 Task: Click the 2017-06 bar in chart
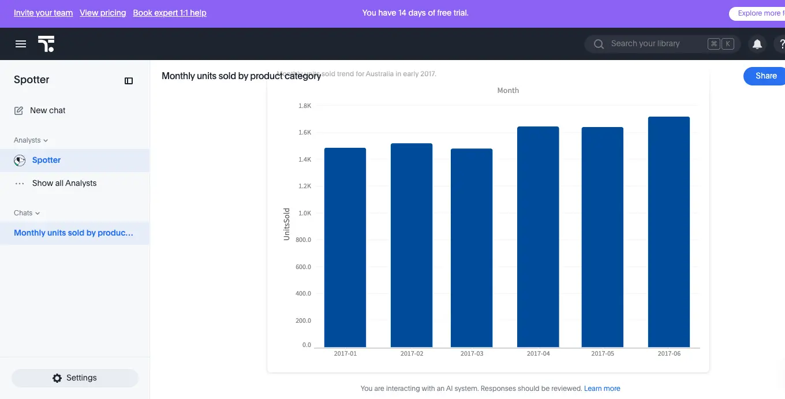pos(669,232)
